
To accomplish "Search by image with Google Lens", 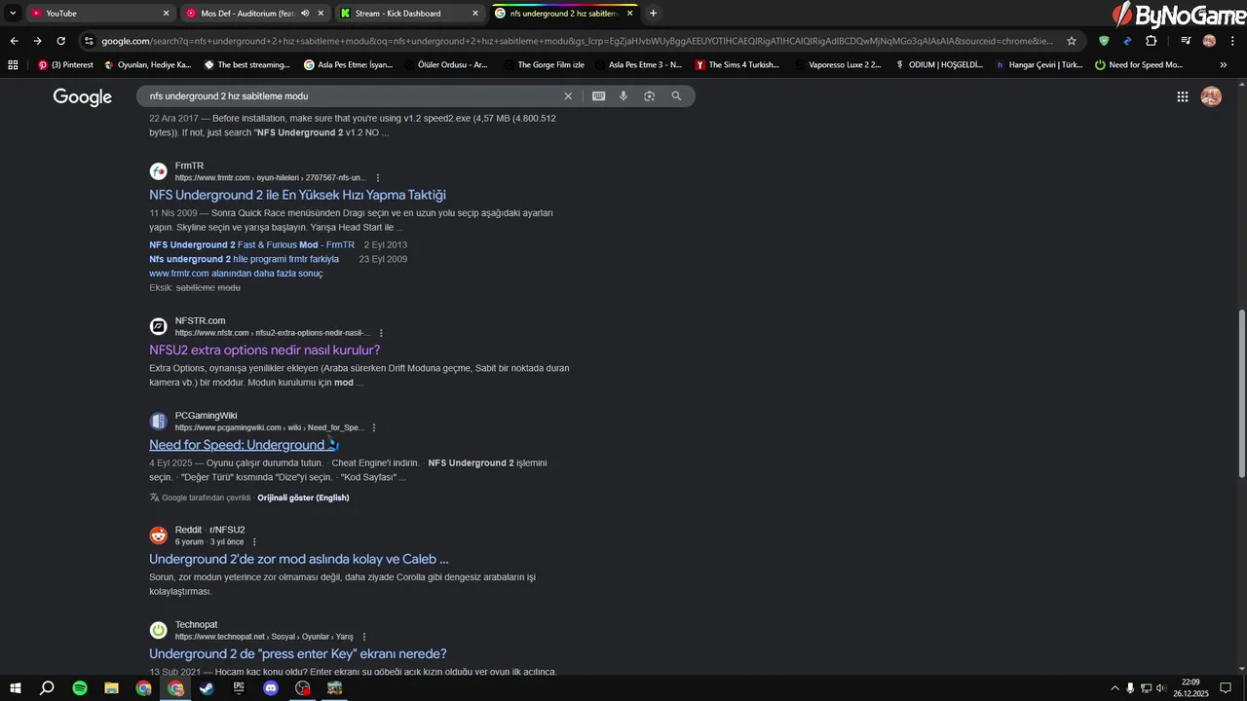I will 649,96.
